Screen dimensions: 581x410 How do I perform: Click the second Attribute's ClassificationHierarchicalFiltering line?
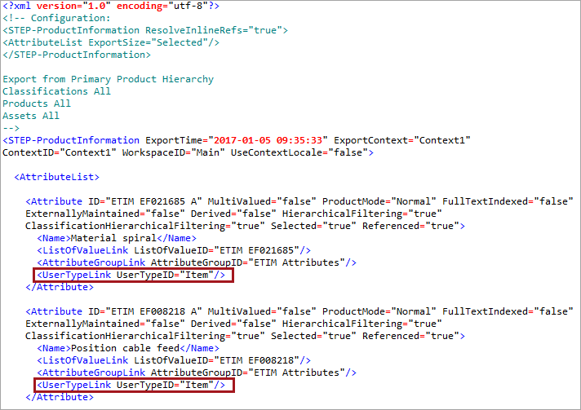[245, 336]
